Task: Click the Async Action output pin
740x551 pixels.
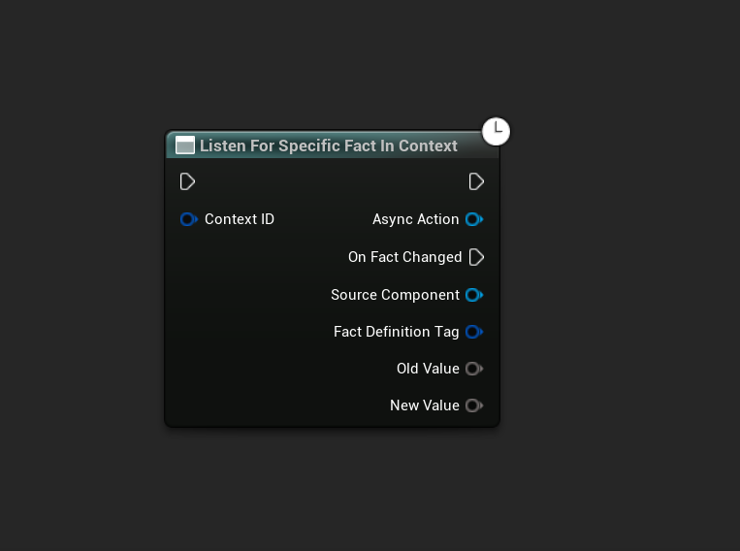Action: click(474, 219)
